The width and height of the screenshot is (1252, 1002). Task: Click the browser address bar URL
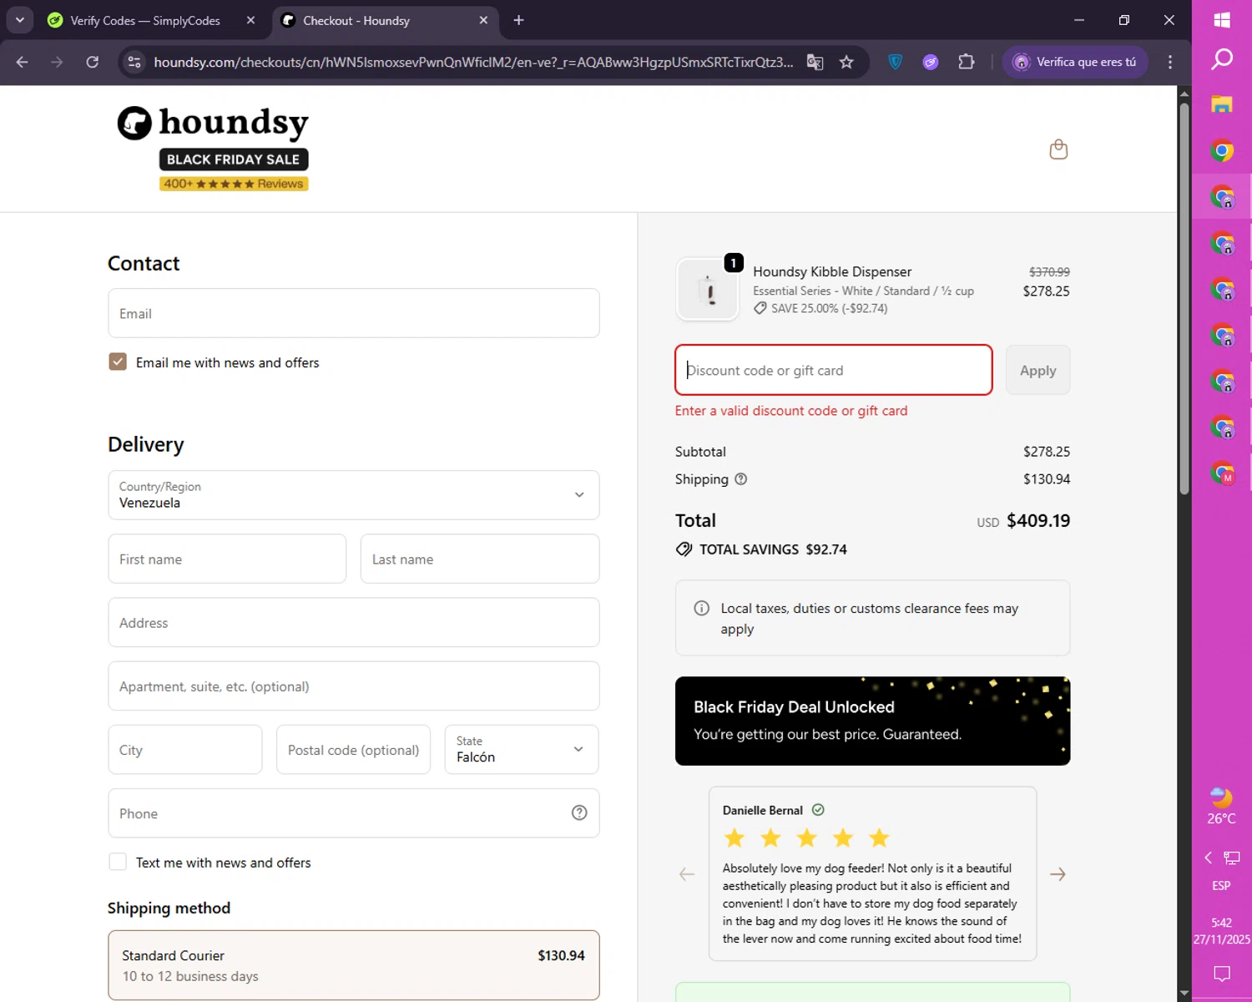click(473, 62)
